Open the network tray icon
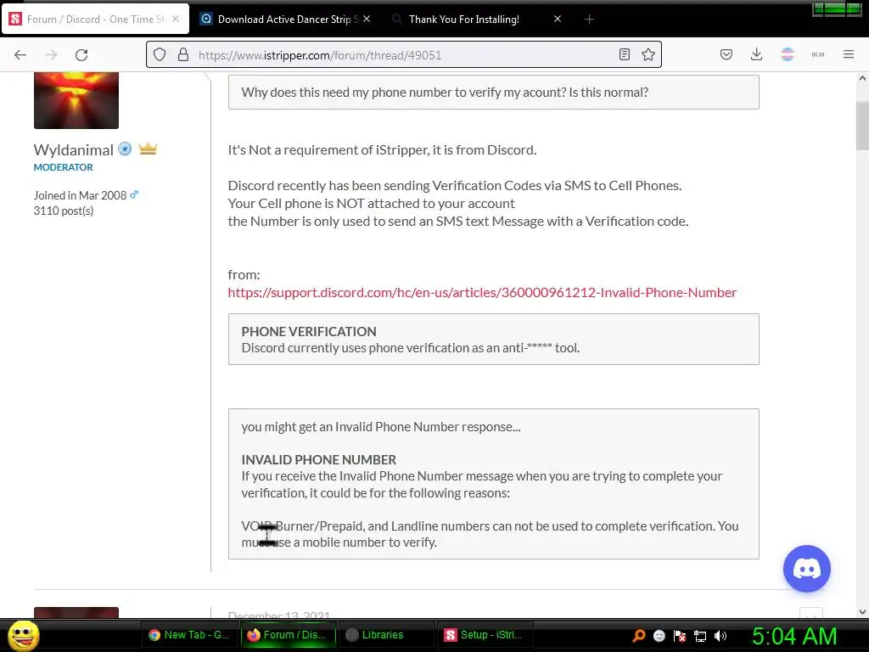Image resolution: width=869 pixels, height=652 pixels. [700, 635]
